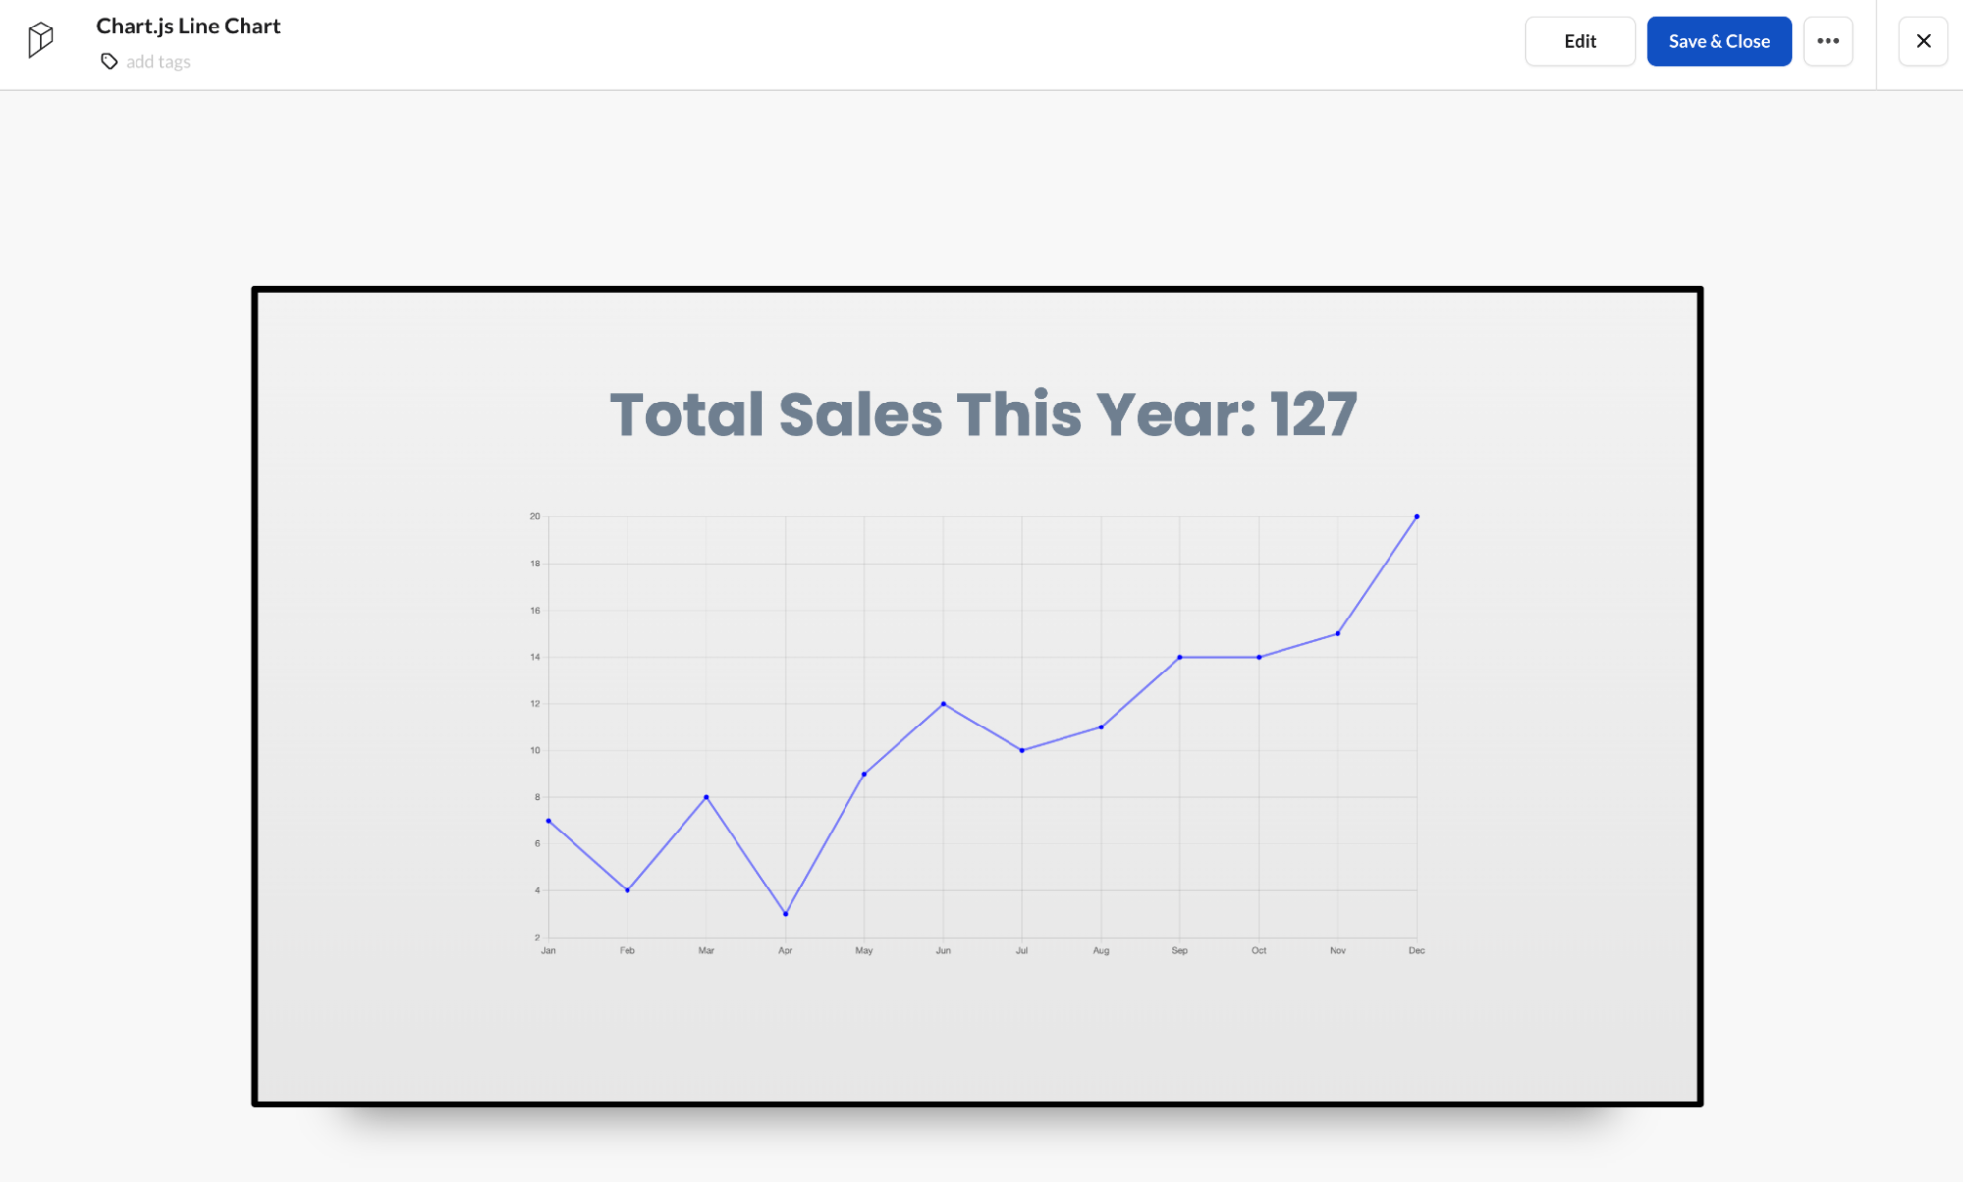This screenshot has width=1963, height=1183.
Task: Click the Feb data point
Action: [627, 890]
